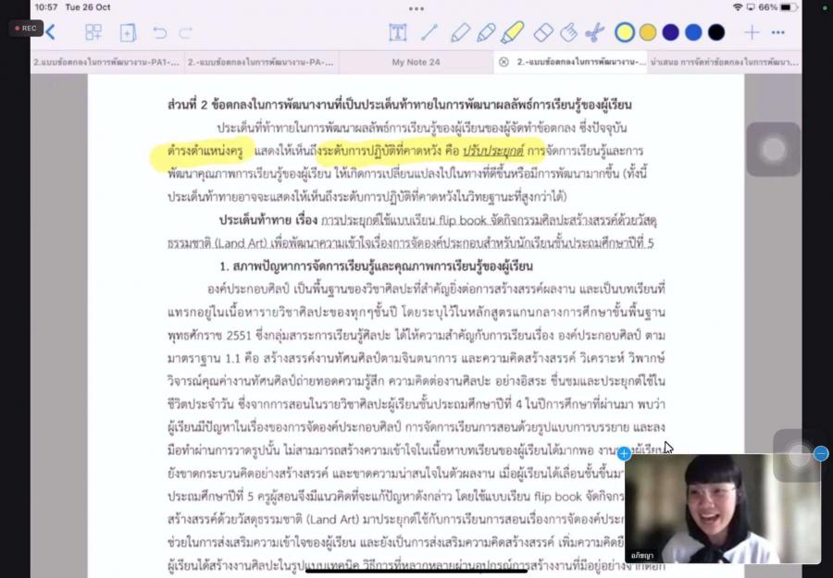The width and height of the screenshot is (833, 578).
Task: Add a new color with plus button
Action: 752,33
